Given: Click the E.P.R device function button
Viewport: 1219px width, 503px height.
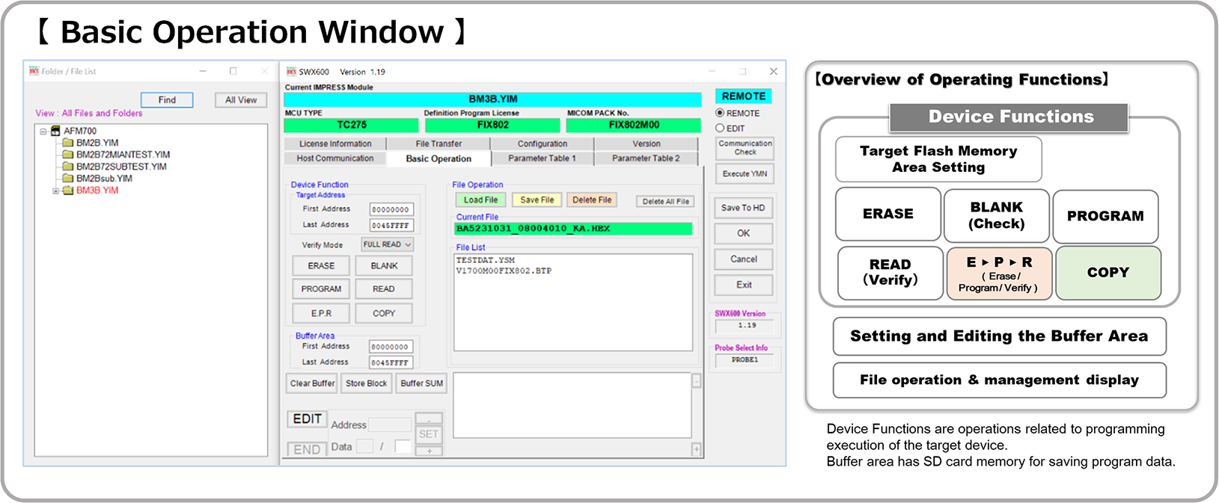Looking at the screenshot, I should 321,313.
